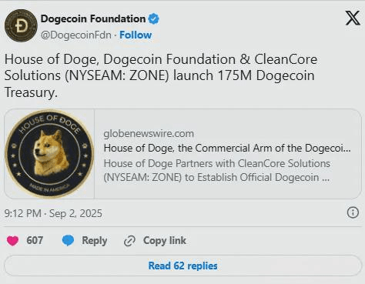Click the Dogecoin Foundation profile avatar
Viewport: 365px width, 284px height.
tap(21, 25)
